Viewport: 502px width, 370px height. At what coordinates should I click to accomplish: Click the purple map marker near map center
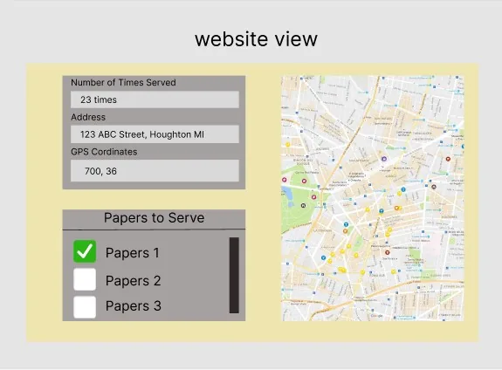[x=384, y=159]
